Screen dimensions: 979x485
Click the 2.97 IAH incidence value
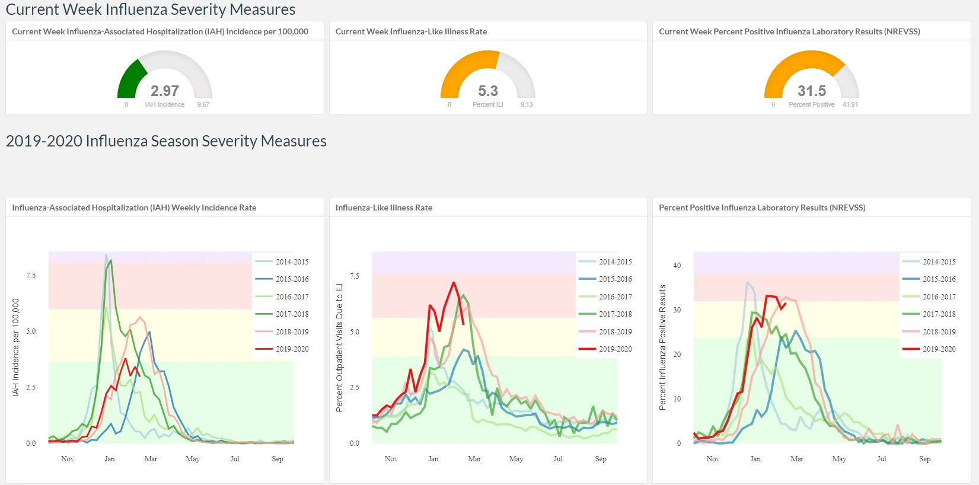165,91
